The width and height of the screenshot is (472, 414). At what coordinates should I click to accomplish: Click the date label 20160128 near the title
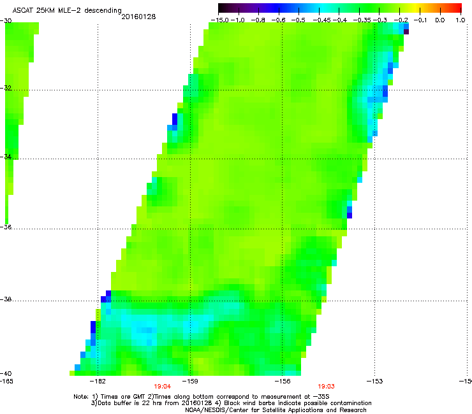pos(138,17)
